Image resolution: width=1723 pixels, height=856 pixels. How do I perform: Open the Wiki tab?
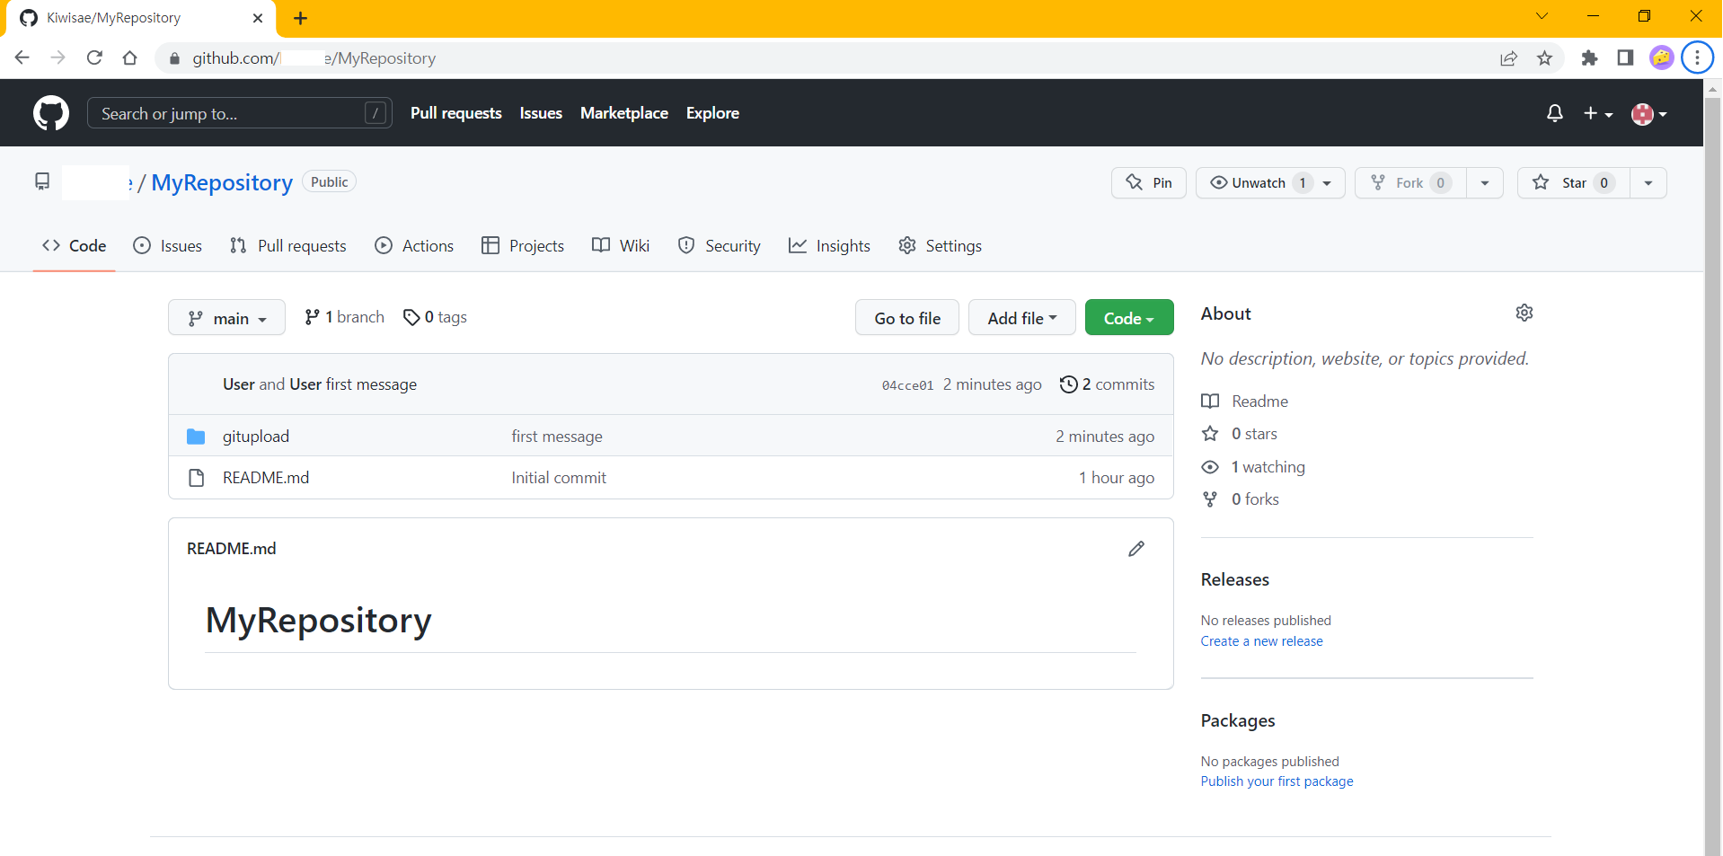coord(621,245)
